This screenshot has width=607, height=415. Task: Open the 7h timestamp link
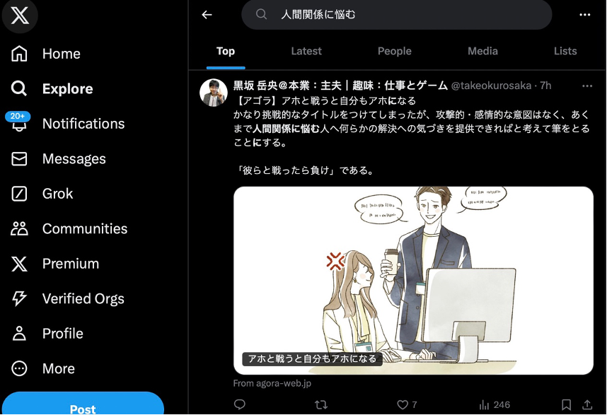pos(545,86)
